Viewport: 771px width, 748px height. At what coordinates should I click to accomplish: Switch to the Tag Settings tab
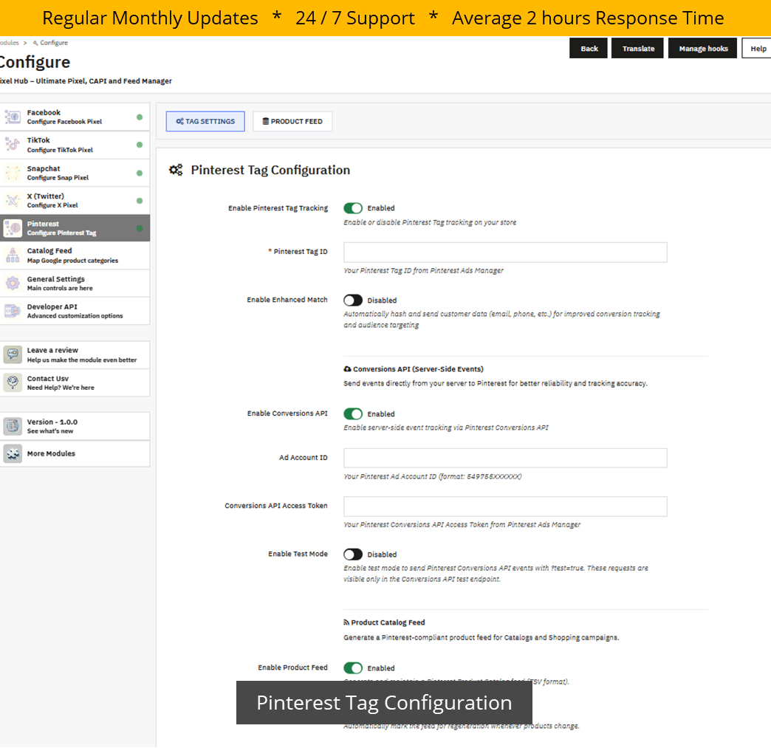pyautogui.click(x=205, y=122)
